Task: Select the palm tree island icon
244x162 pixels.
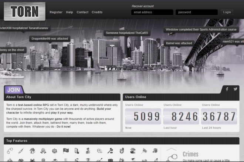Action: (133, 151)
